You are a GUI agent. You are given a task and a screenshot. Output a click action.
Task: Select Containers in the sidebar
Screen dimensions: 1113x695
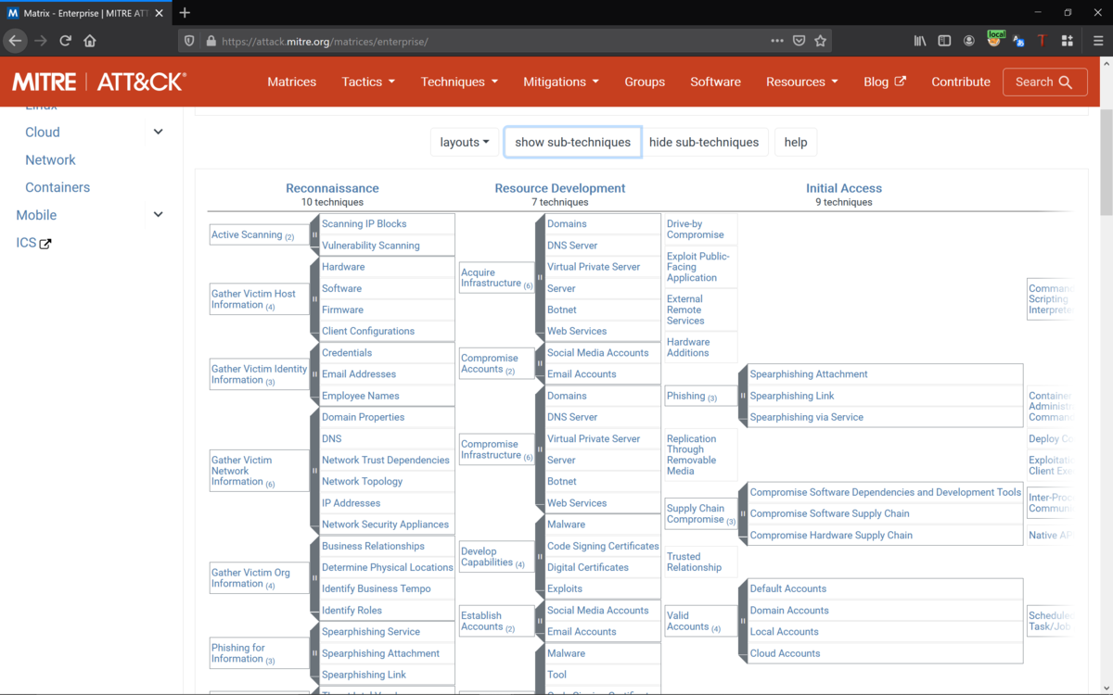(x=58, y=187)
